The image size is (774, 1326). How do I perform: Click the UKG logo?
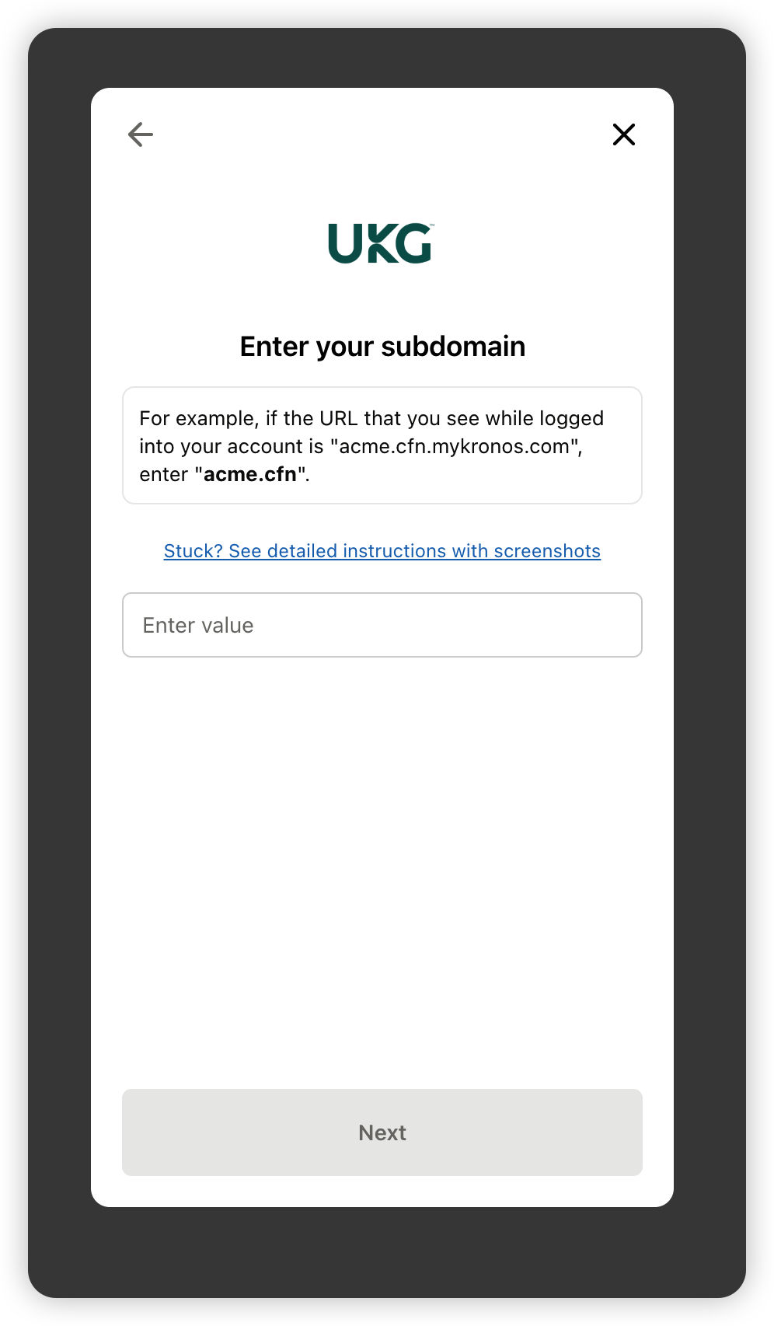pyautogui.click(x=381, y=243)
